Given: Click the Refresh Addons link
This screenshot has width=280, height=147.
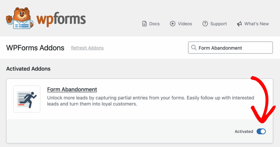Looking at the screenshot, I should [x=87, y=48].
